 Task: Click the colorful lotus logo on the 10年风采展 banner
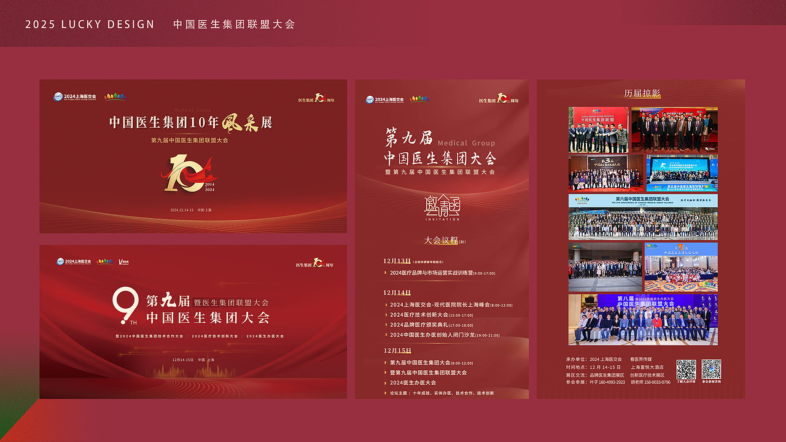pos(115,96)
